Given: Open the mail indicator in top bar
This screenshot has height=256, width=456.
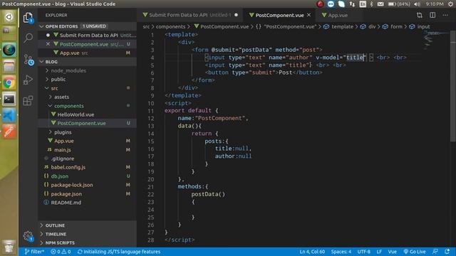Looking at the screenshot, I should click(380, 4).
